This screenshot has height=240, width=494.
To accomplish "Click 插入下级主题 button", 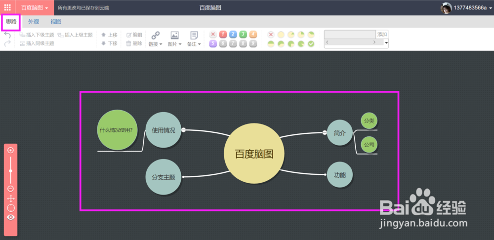I will pyautogui.click(x=37, y=35).
